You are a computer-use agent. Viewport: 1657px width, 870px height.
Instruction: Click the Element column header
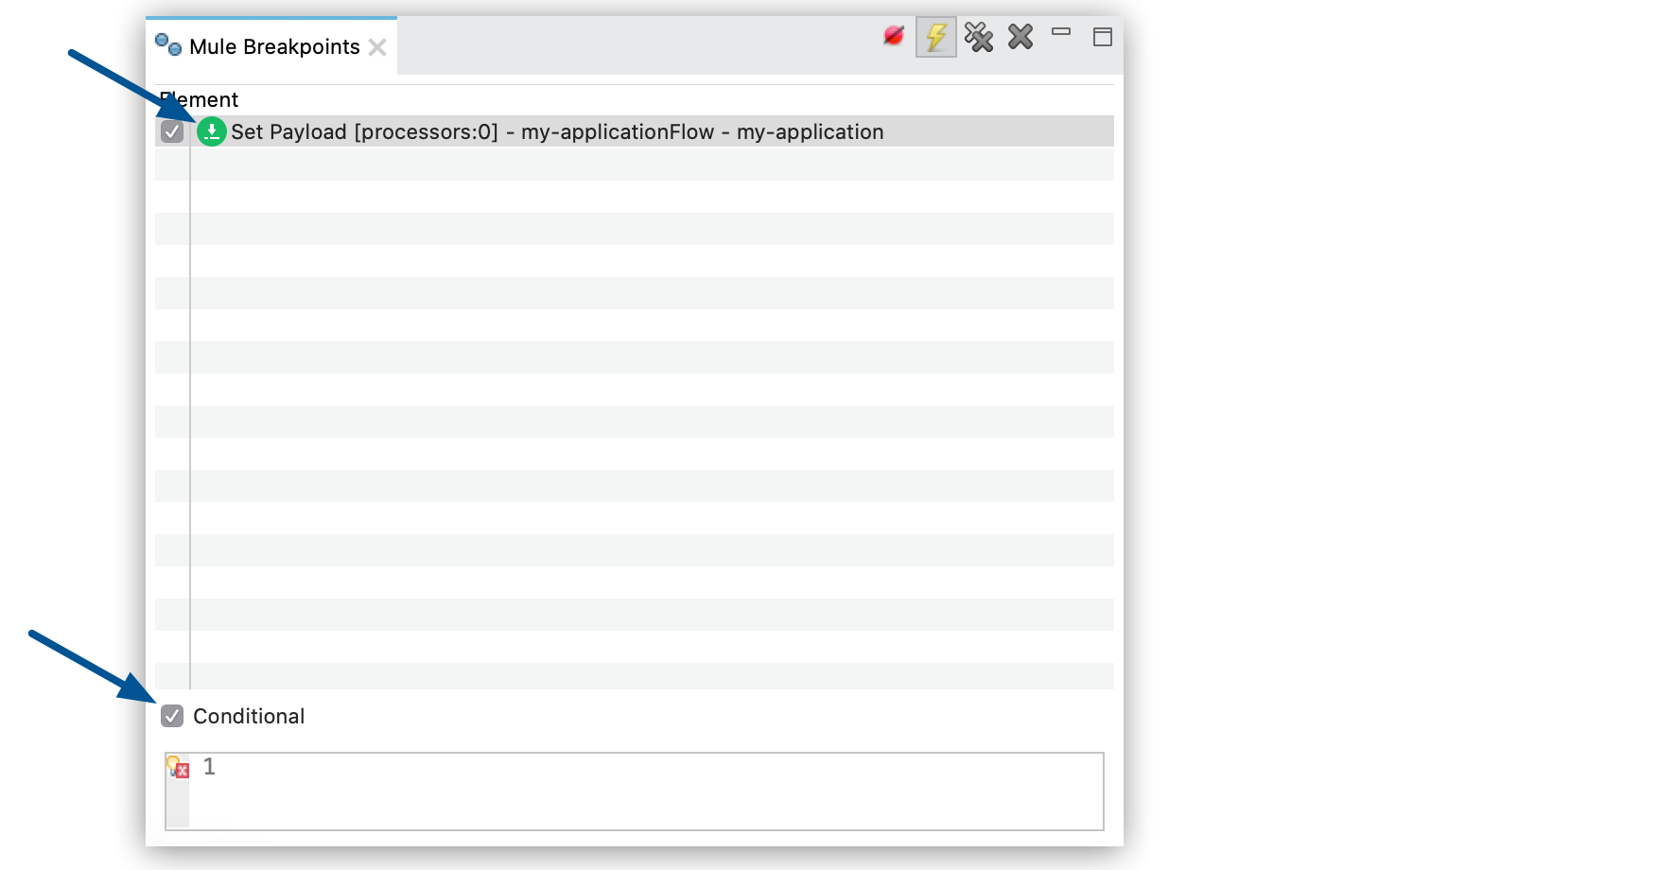pos(200,99)
